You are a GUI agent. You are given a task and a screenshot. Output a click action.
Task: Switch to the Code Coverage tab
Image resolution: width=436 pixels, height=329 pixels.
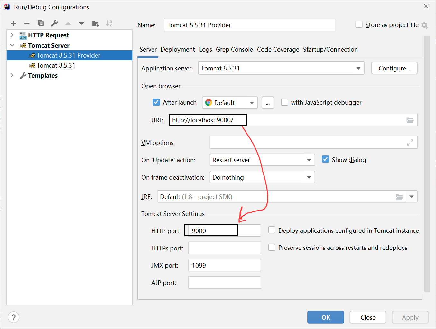[x=278, y=49]
